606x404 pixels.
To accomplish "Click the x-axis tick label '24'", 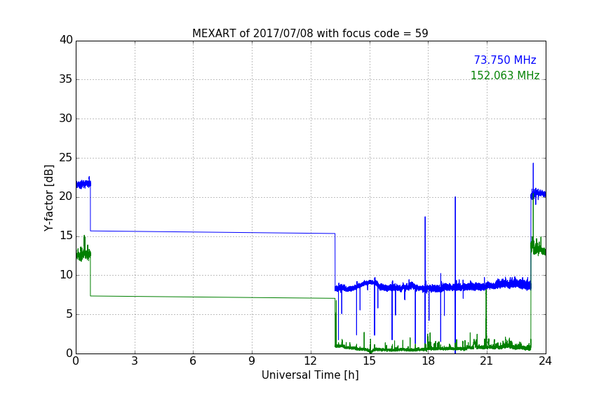I will 545,361.
